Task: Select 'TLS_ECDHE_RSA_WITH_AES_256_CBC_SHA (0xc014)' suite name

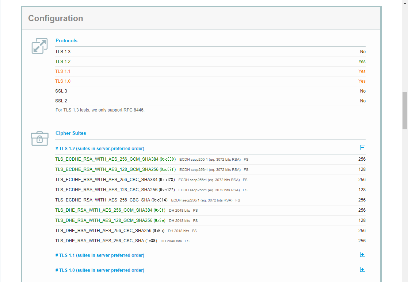Action: click(111, 200)
